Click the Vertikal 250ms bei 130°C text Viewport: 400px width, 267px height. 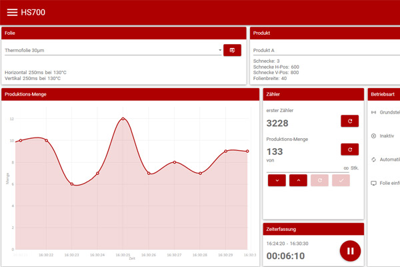(33, 78)
